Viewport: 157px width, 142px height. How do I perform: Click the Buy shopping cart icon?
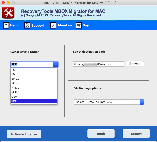(78, 25)
